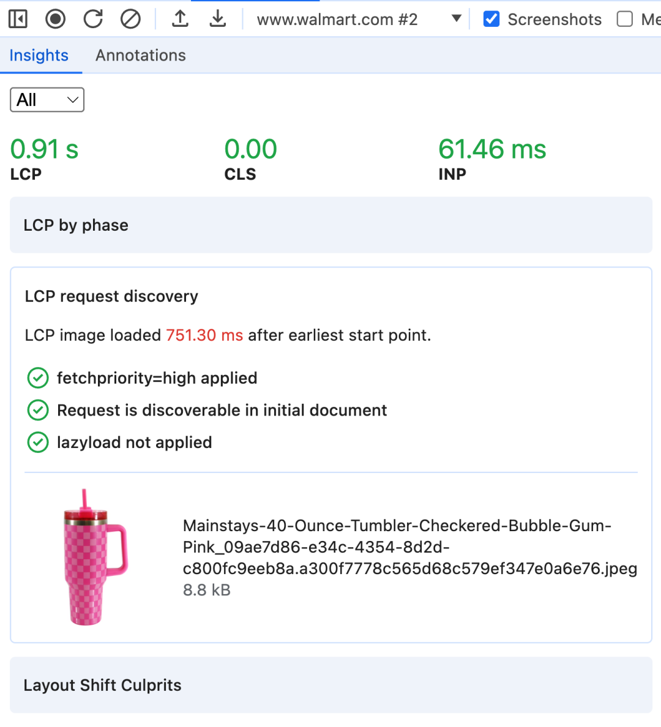Click the 8.8 kB file size
Screen dimensions: 661x727
(206, 590)
